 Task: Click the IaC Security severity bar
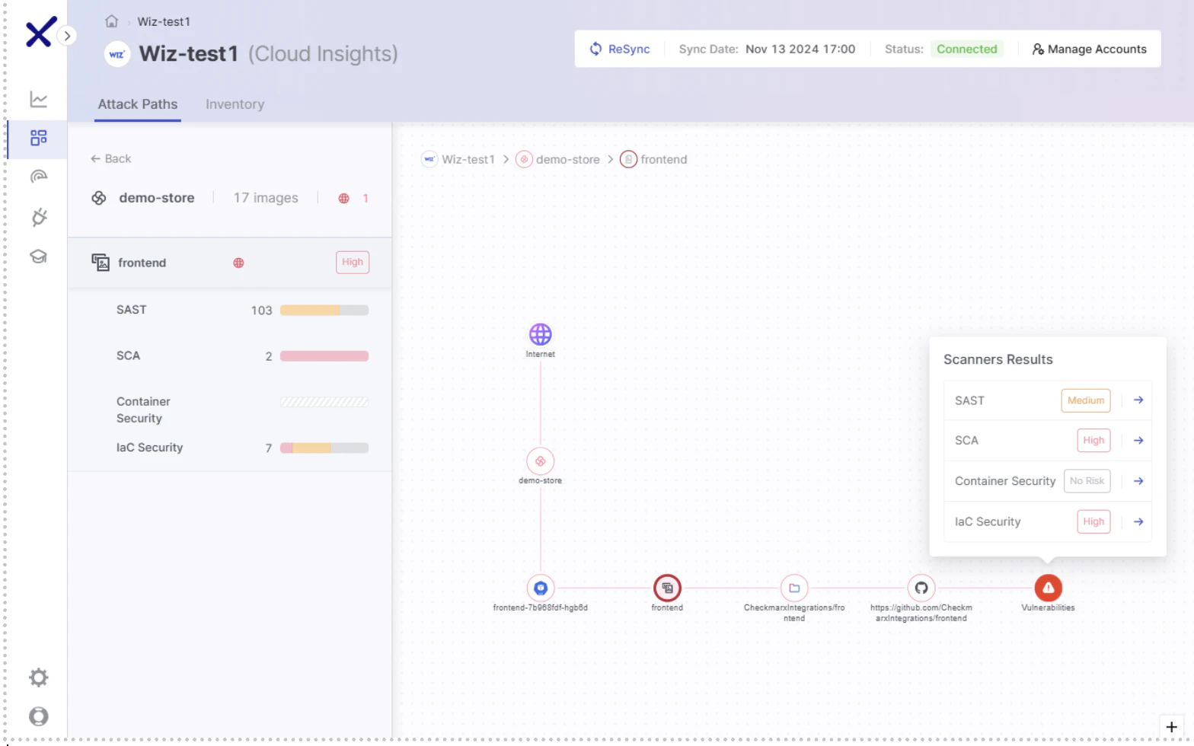(324, 448)
